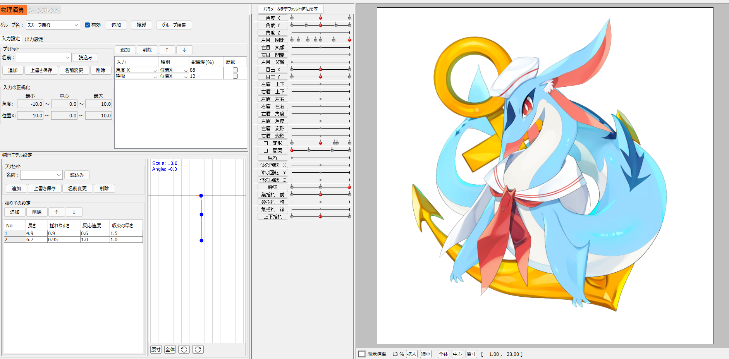Screen dimensions: 729x359
Task: Click the 角度 X parameter slider
Action: tap(321, 18)
